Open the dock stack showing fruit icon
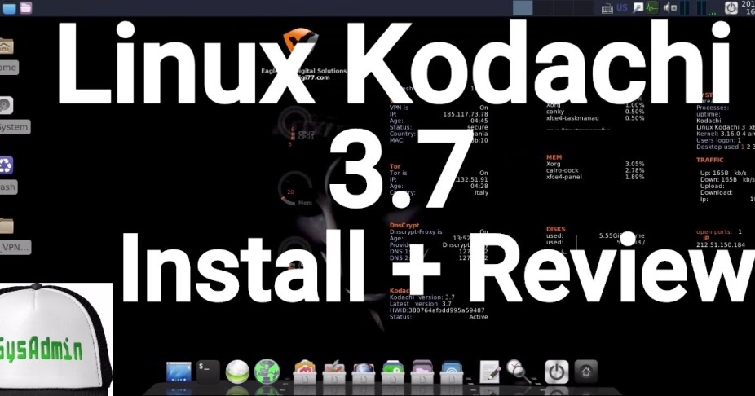755x396 pixels. [x=334, y=372]
